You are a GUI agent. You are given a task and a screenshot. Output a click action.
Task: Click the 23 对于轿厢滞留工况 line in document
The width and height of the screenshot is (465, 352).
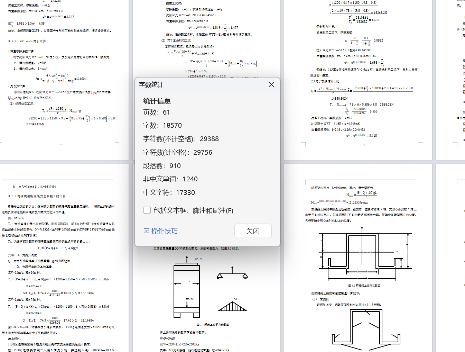pos(325,81)
